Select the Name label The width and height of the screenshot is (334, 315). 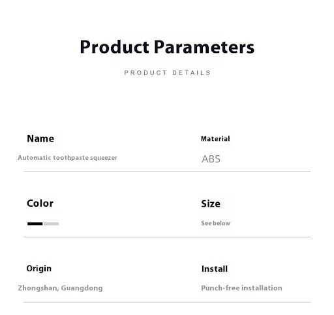pos(40,139)
